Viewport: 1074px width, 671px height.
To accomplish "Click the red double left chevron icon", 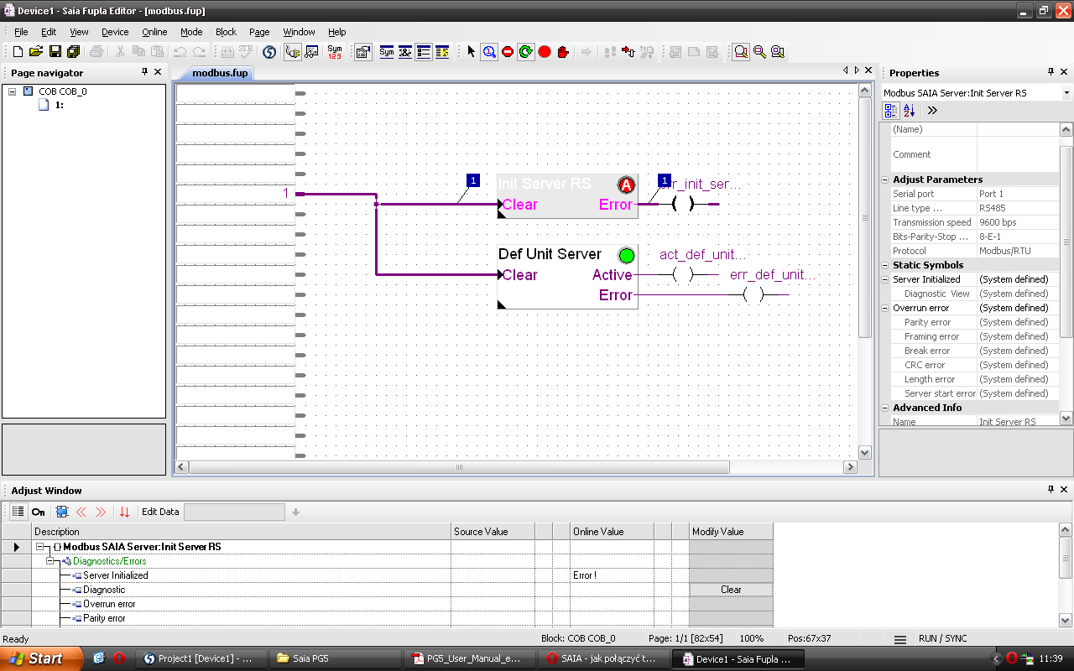I will click(81, 512).
